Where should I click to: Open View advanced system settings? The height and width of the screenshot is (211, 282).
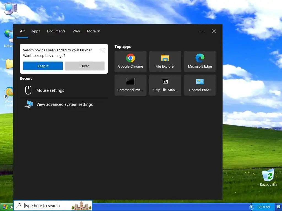pyautogui.click(x=64, y=104)
